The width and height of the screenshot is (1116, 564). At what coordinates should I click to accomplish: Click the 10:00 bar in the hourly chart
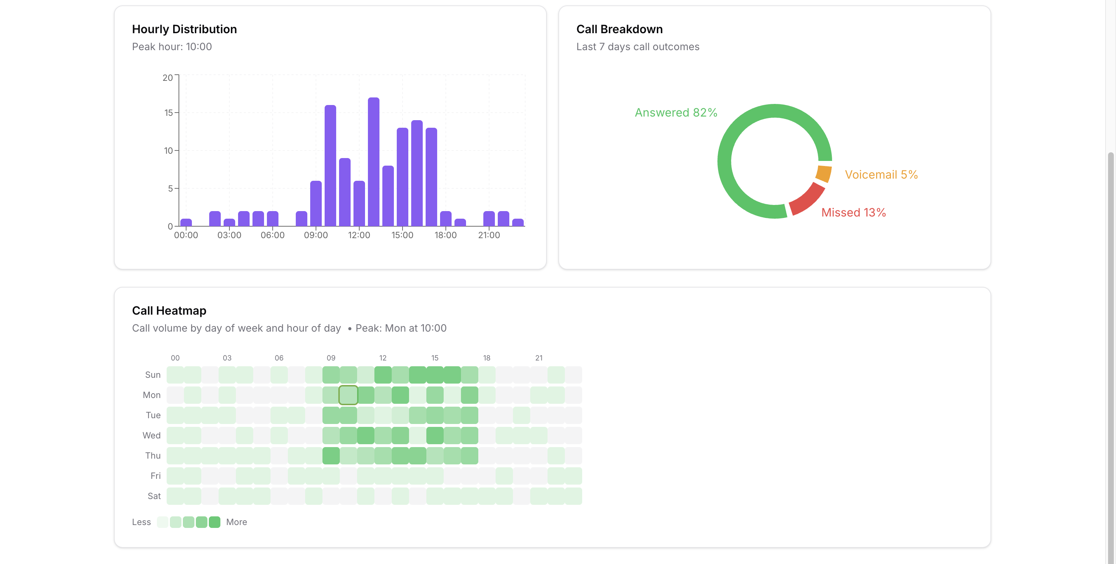(x=330, y=169)
